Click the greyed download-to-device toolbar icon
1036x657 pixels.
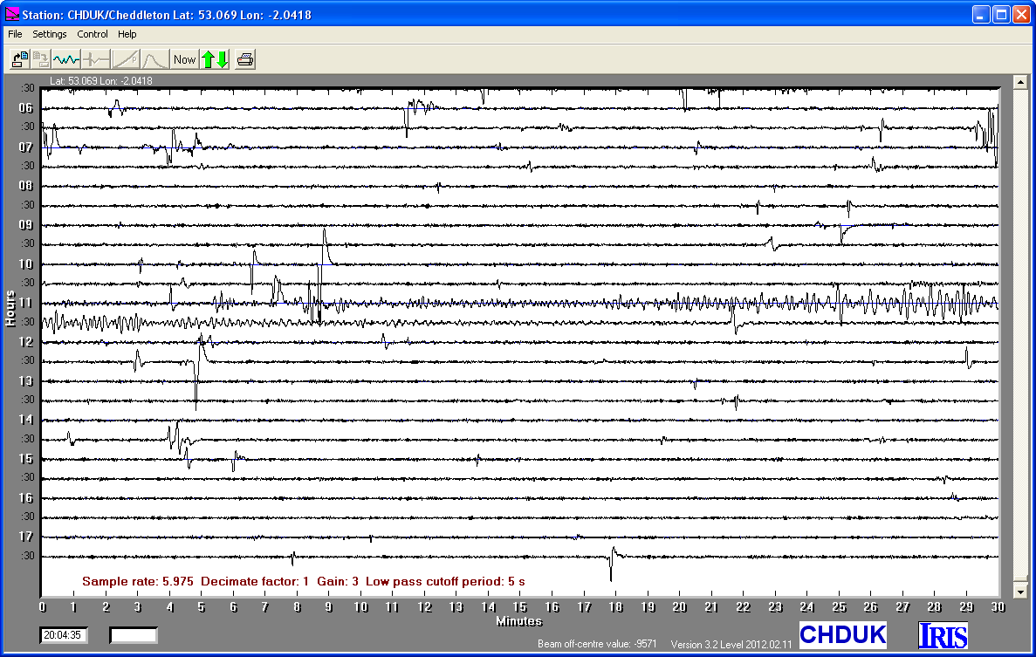pos(41,59)
